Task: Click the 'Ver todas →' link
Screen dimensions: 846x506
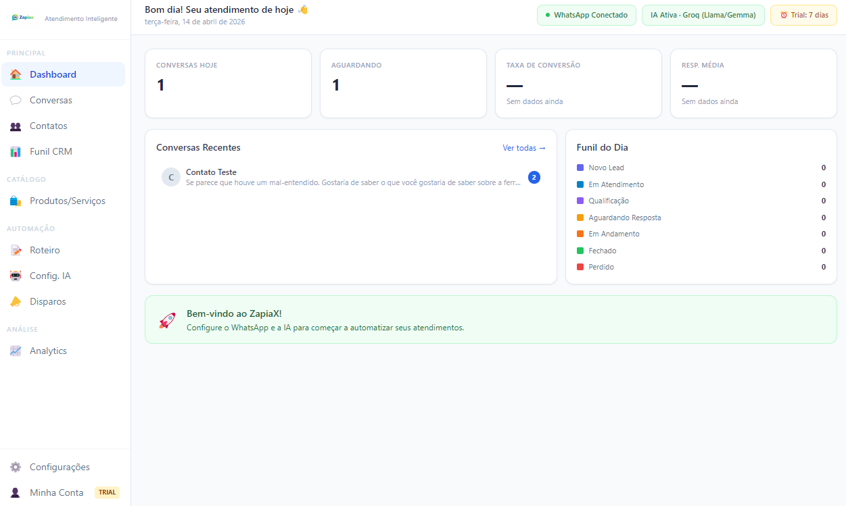Action: point(523,148)
